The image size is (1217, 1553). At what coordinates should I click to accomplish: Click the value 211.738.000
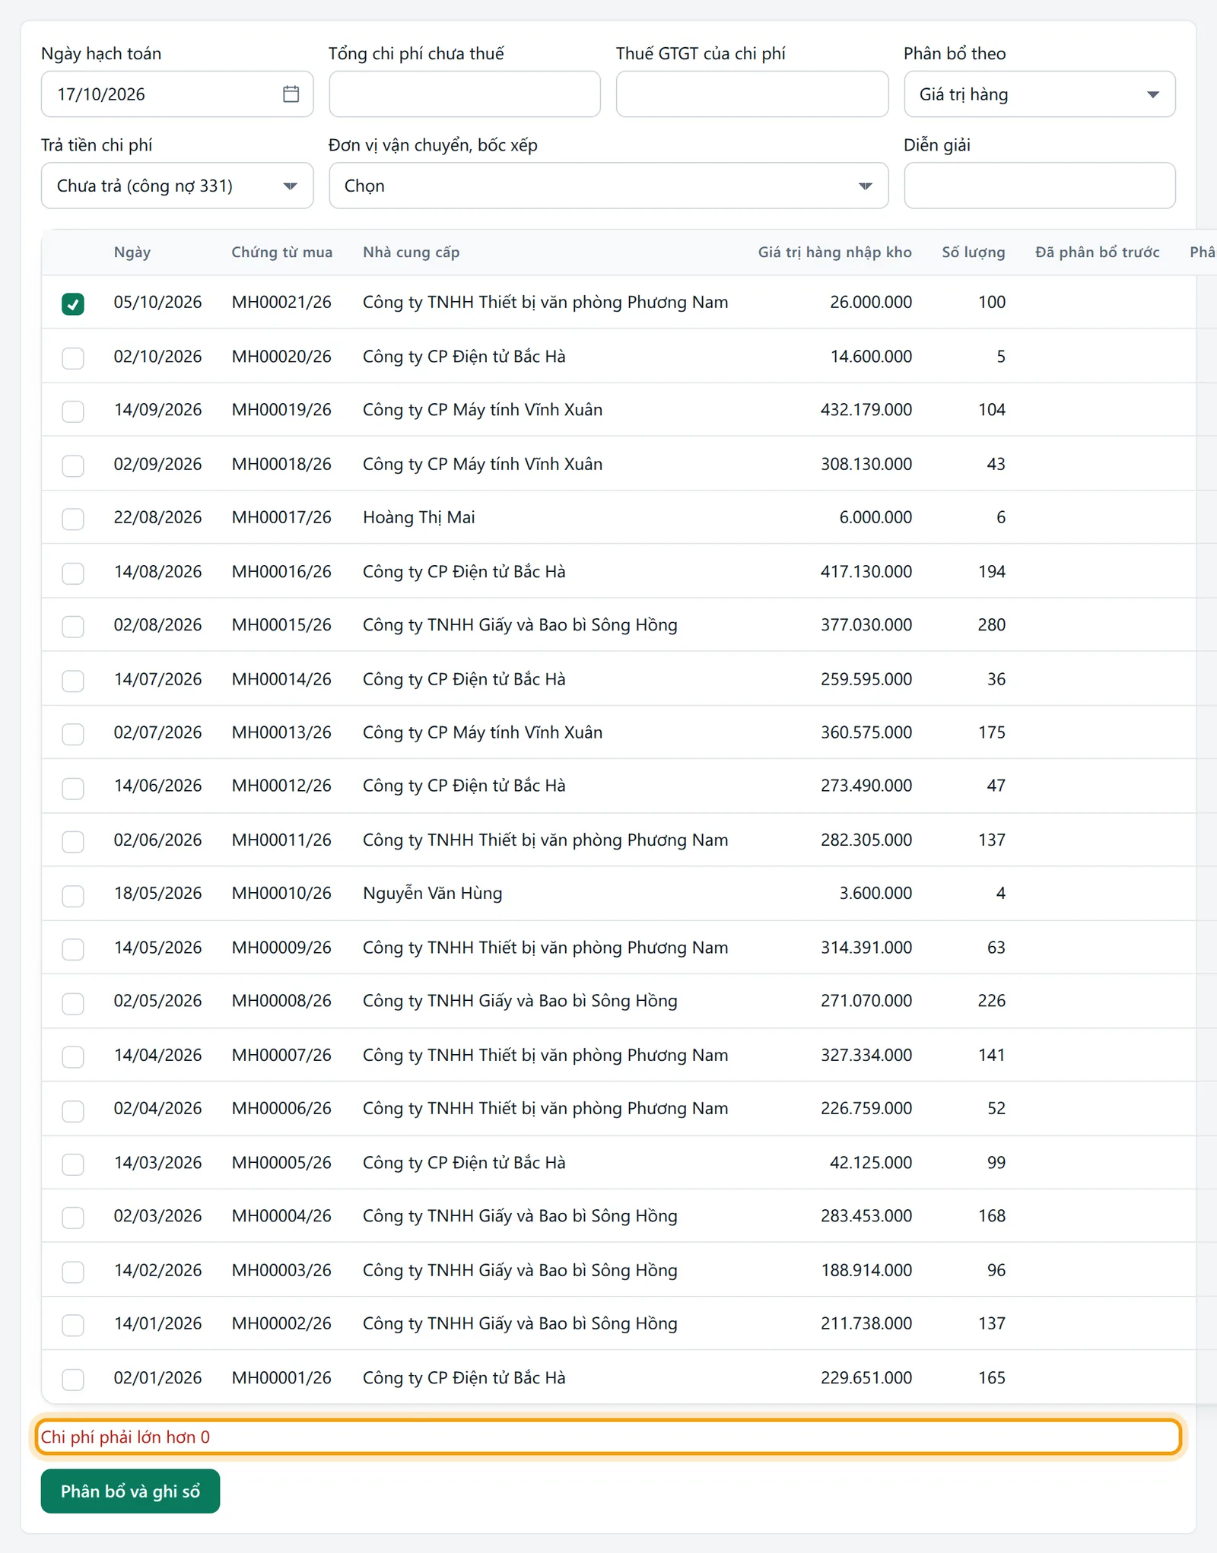click(866, 1323)
